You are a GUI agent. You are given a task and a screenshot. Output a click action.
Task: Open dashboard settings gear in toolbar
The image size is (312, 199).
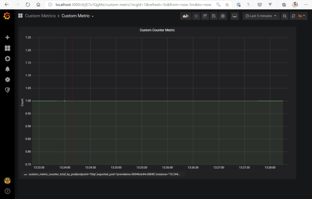click(223, 16)
